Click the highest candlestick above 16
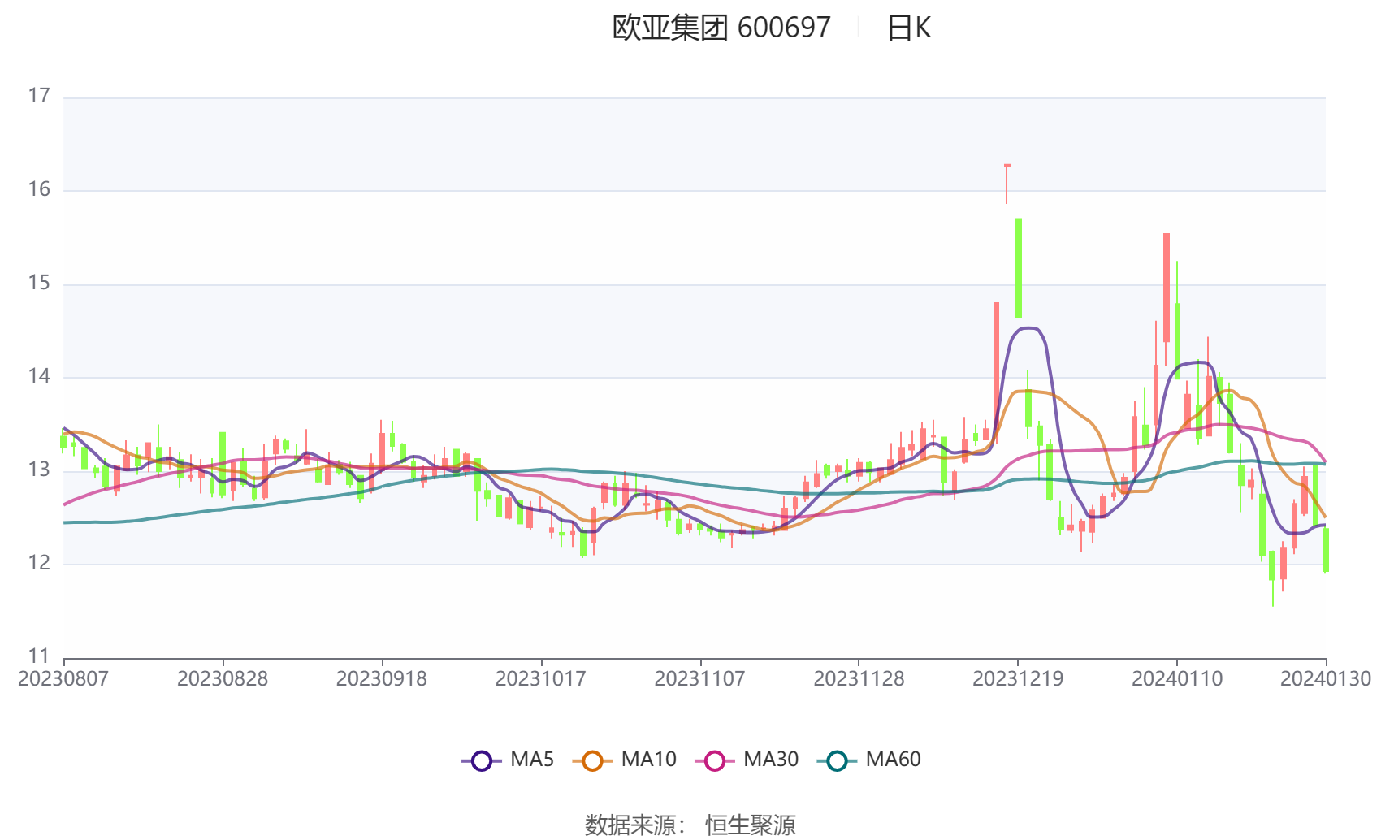Screen dimensions: 1381x840 tap(1007, 184)
